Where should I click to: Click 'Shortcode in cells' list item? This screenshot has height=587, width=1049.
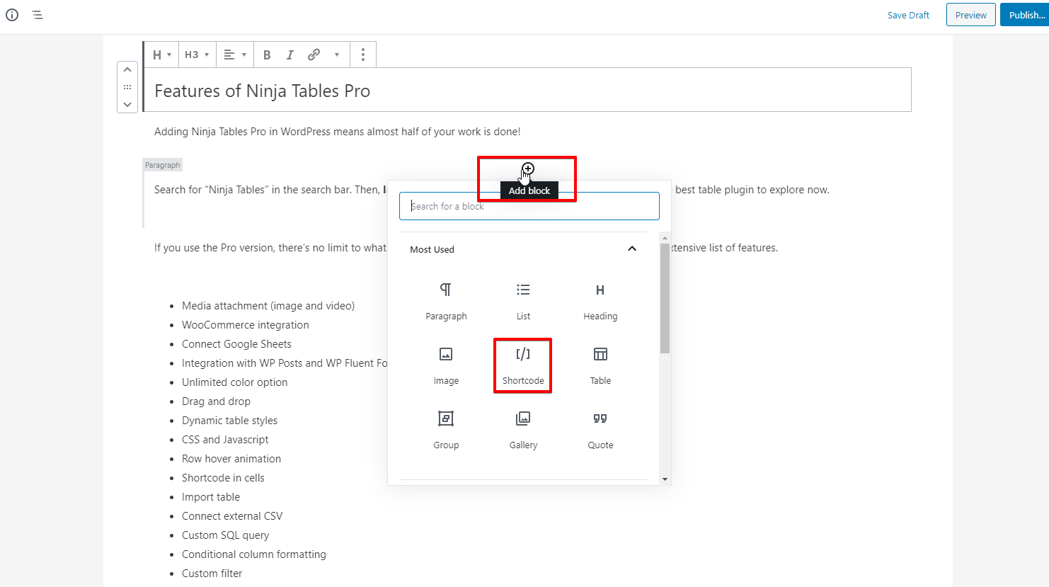click(223, 478)
